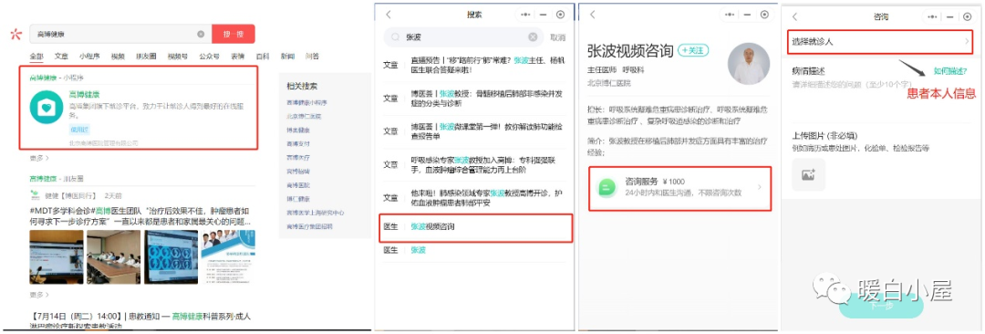Select the 朋友圈 search filter tab

click(x=146, y=56)
